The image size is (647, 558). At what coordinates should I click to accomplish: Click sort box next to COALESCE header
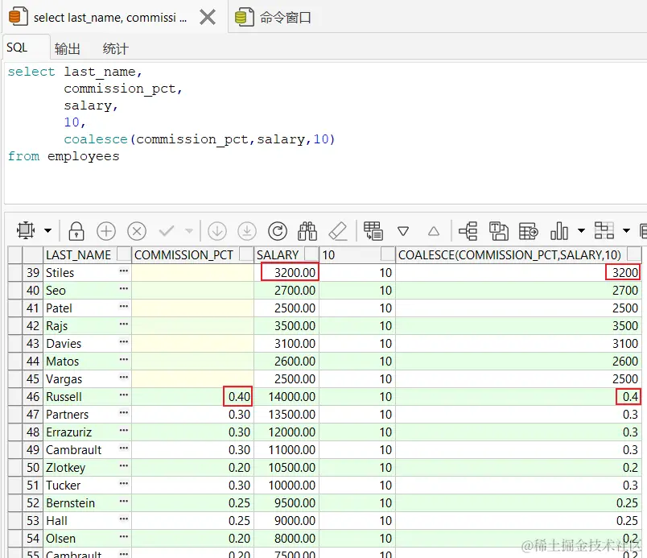634,254
